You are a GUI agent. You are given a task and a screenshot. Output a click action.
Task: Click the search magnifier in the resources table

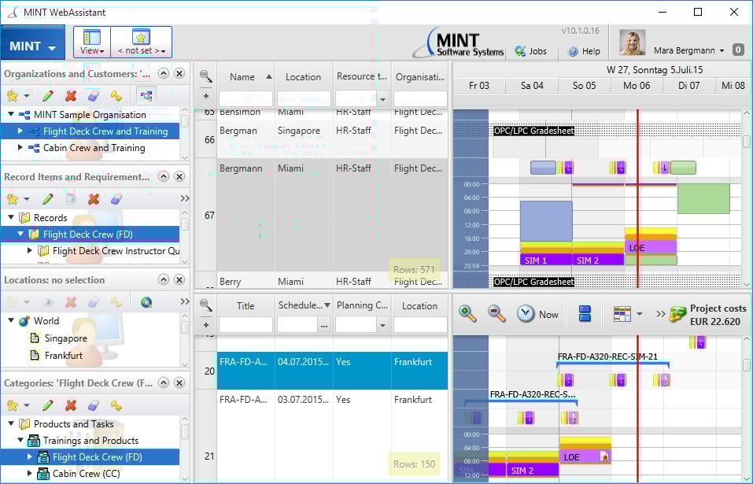(206, 76)
